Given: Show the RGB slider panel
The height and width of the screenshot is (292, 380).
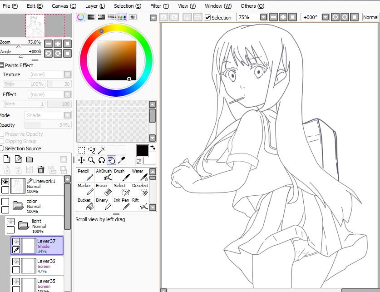Looking at the screenshot, I should pyautogui.click(x=91, y=17).
